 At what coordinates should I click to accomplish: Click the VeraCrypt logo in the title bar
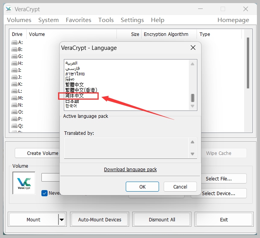[x=9, y=9]
